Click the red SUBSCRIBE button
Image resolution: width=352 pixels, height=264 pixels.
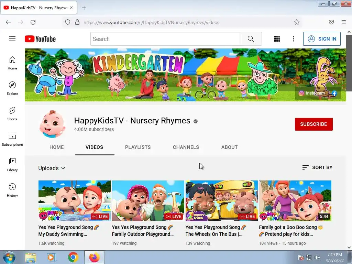point(313,124)
